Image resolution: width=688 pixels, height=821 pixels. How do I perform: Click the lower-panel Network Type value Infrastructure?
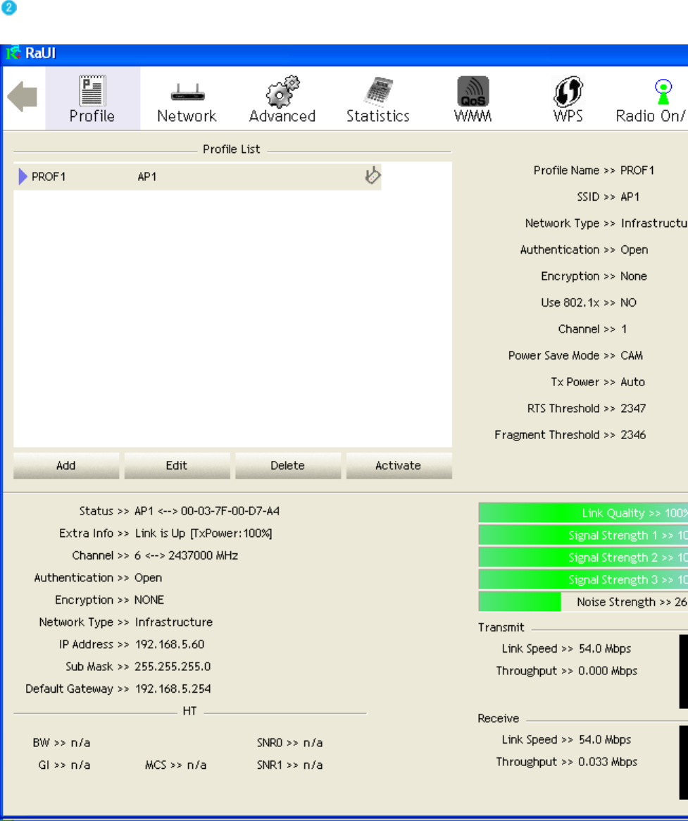coord(174,622)
